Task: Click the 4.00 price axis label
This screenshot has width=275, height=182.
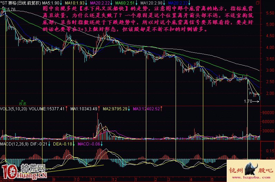Action: click(270, 47)
